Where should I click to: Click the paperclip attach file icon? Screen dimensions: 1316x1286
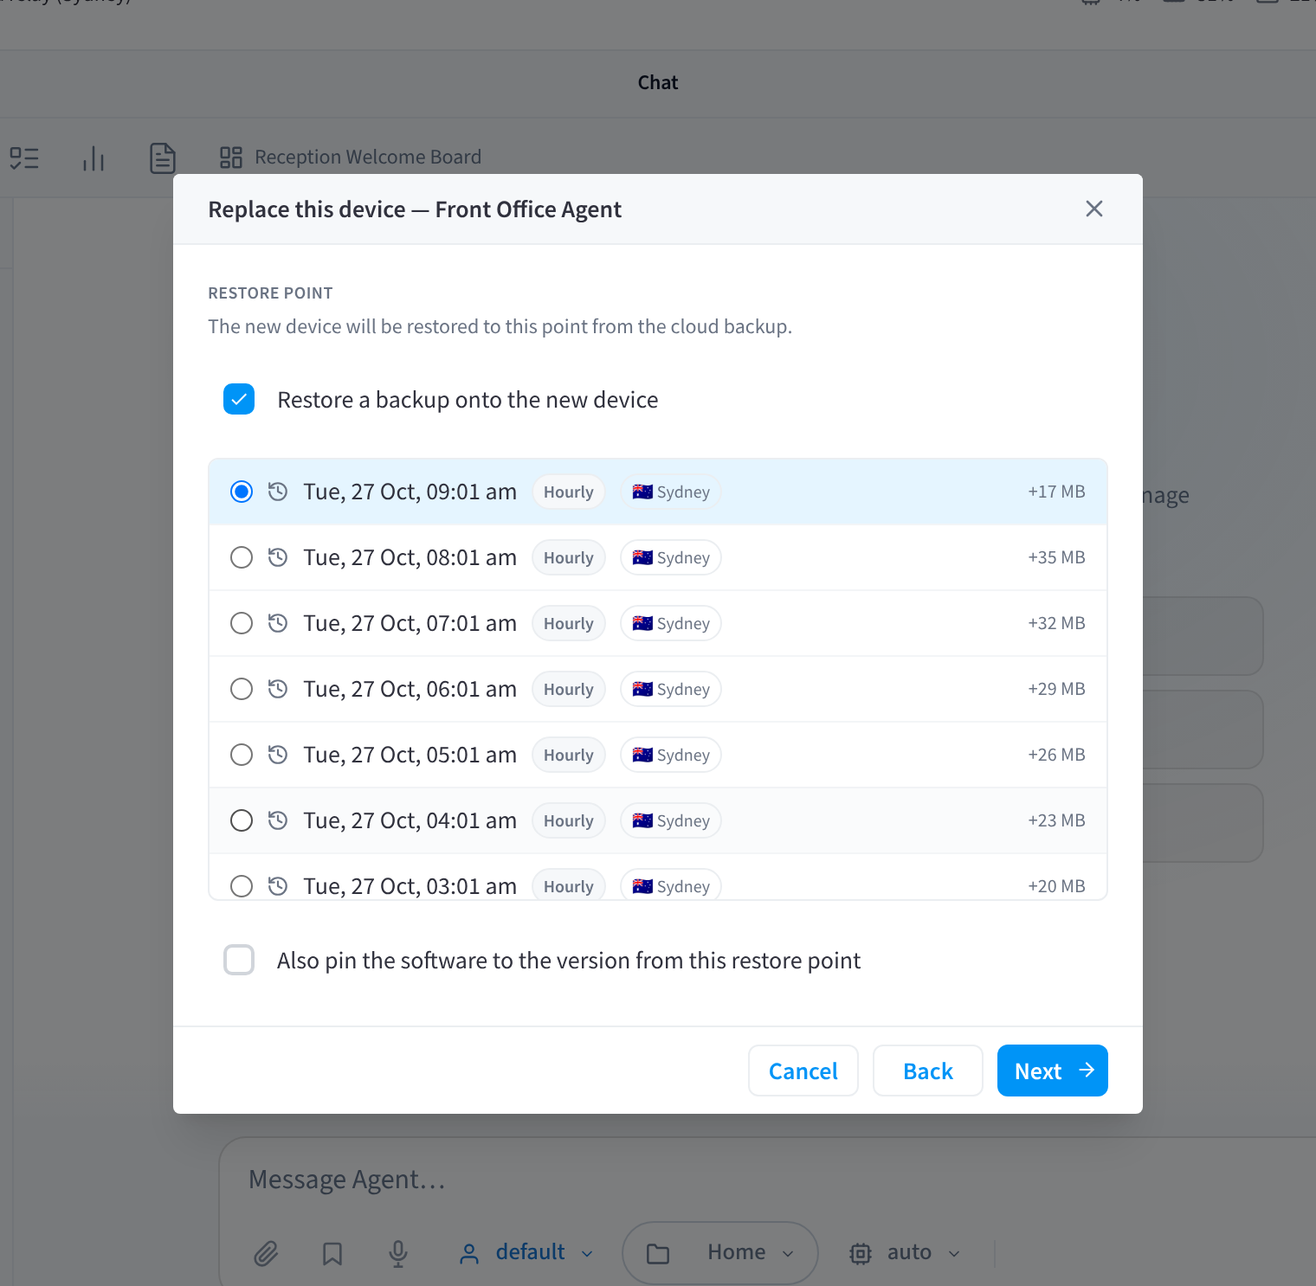coord(266,1253)
